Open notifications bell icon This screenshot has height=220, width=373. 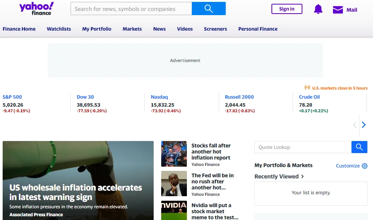[318, 9]
